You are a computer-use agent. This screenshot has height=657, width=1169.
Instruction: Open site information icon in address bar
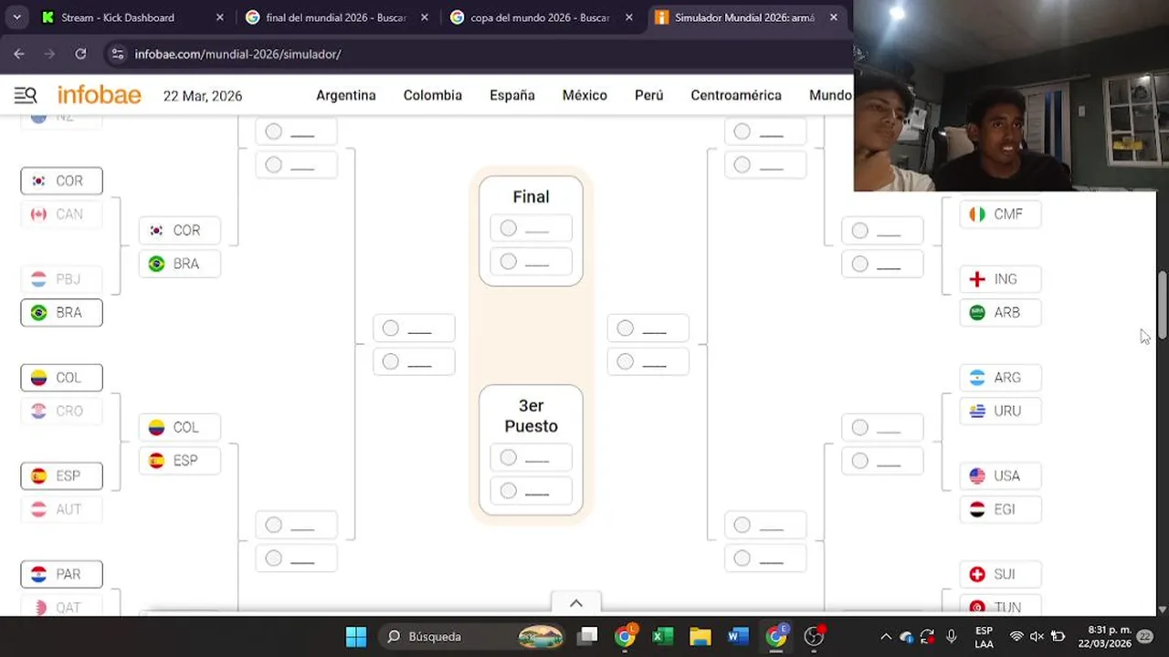117,54
